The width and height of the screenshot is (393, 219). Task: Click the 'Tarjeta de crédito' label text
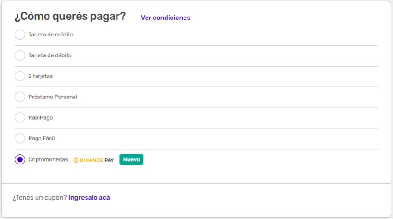(x=51, y=35)
